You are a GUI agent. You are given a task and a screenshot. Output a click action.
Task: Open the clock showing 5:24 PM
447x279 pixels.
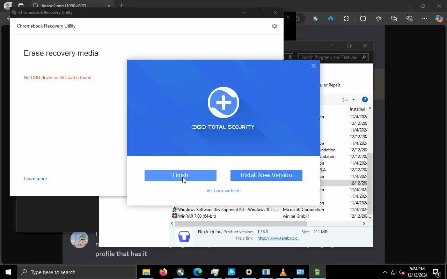pos(417,272)
